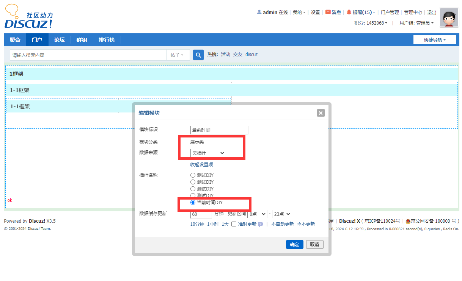
Task: Click the 提醒 bell notification icon
Action: pyautogui.click(x=349, y=12)
